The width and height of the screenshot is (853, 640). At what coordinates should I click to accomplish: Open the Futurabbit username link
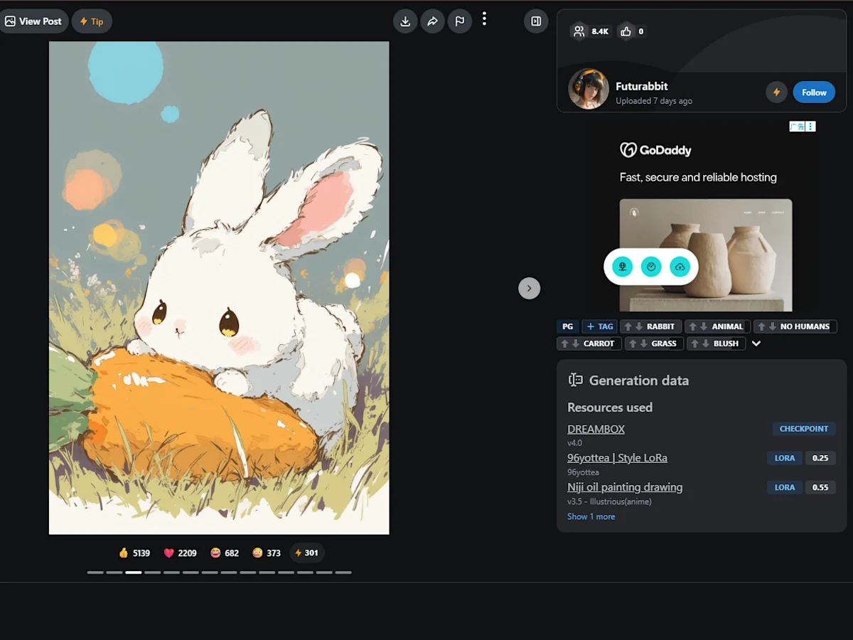pos(642,86)
